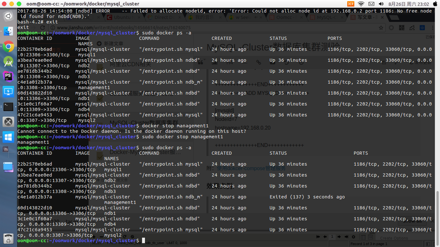This screenshot has height=247, width=440.
Task: Switch to the 我的音乐 tab in background browser
Action: coord(206,17)
